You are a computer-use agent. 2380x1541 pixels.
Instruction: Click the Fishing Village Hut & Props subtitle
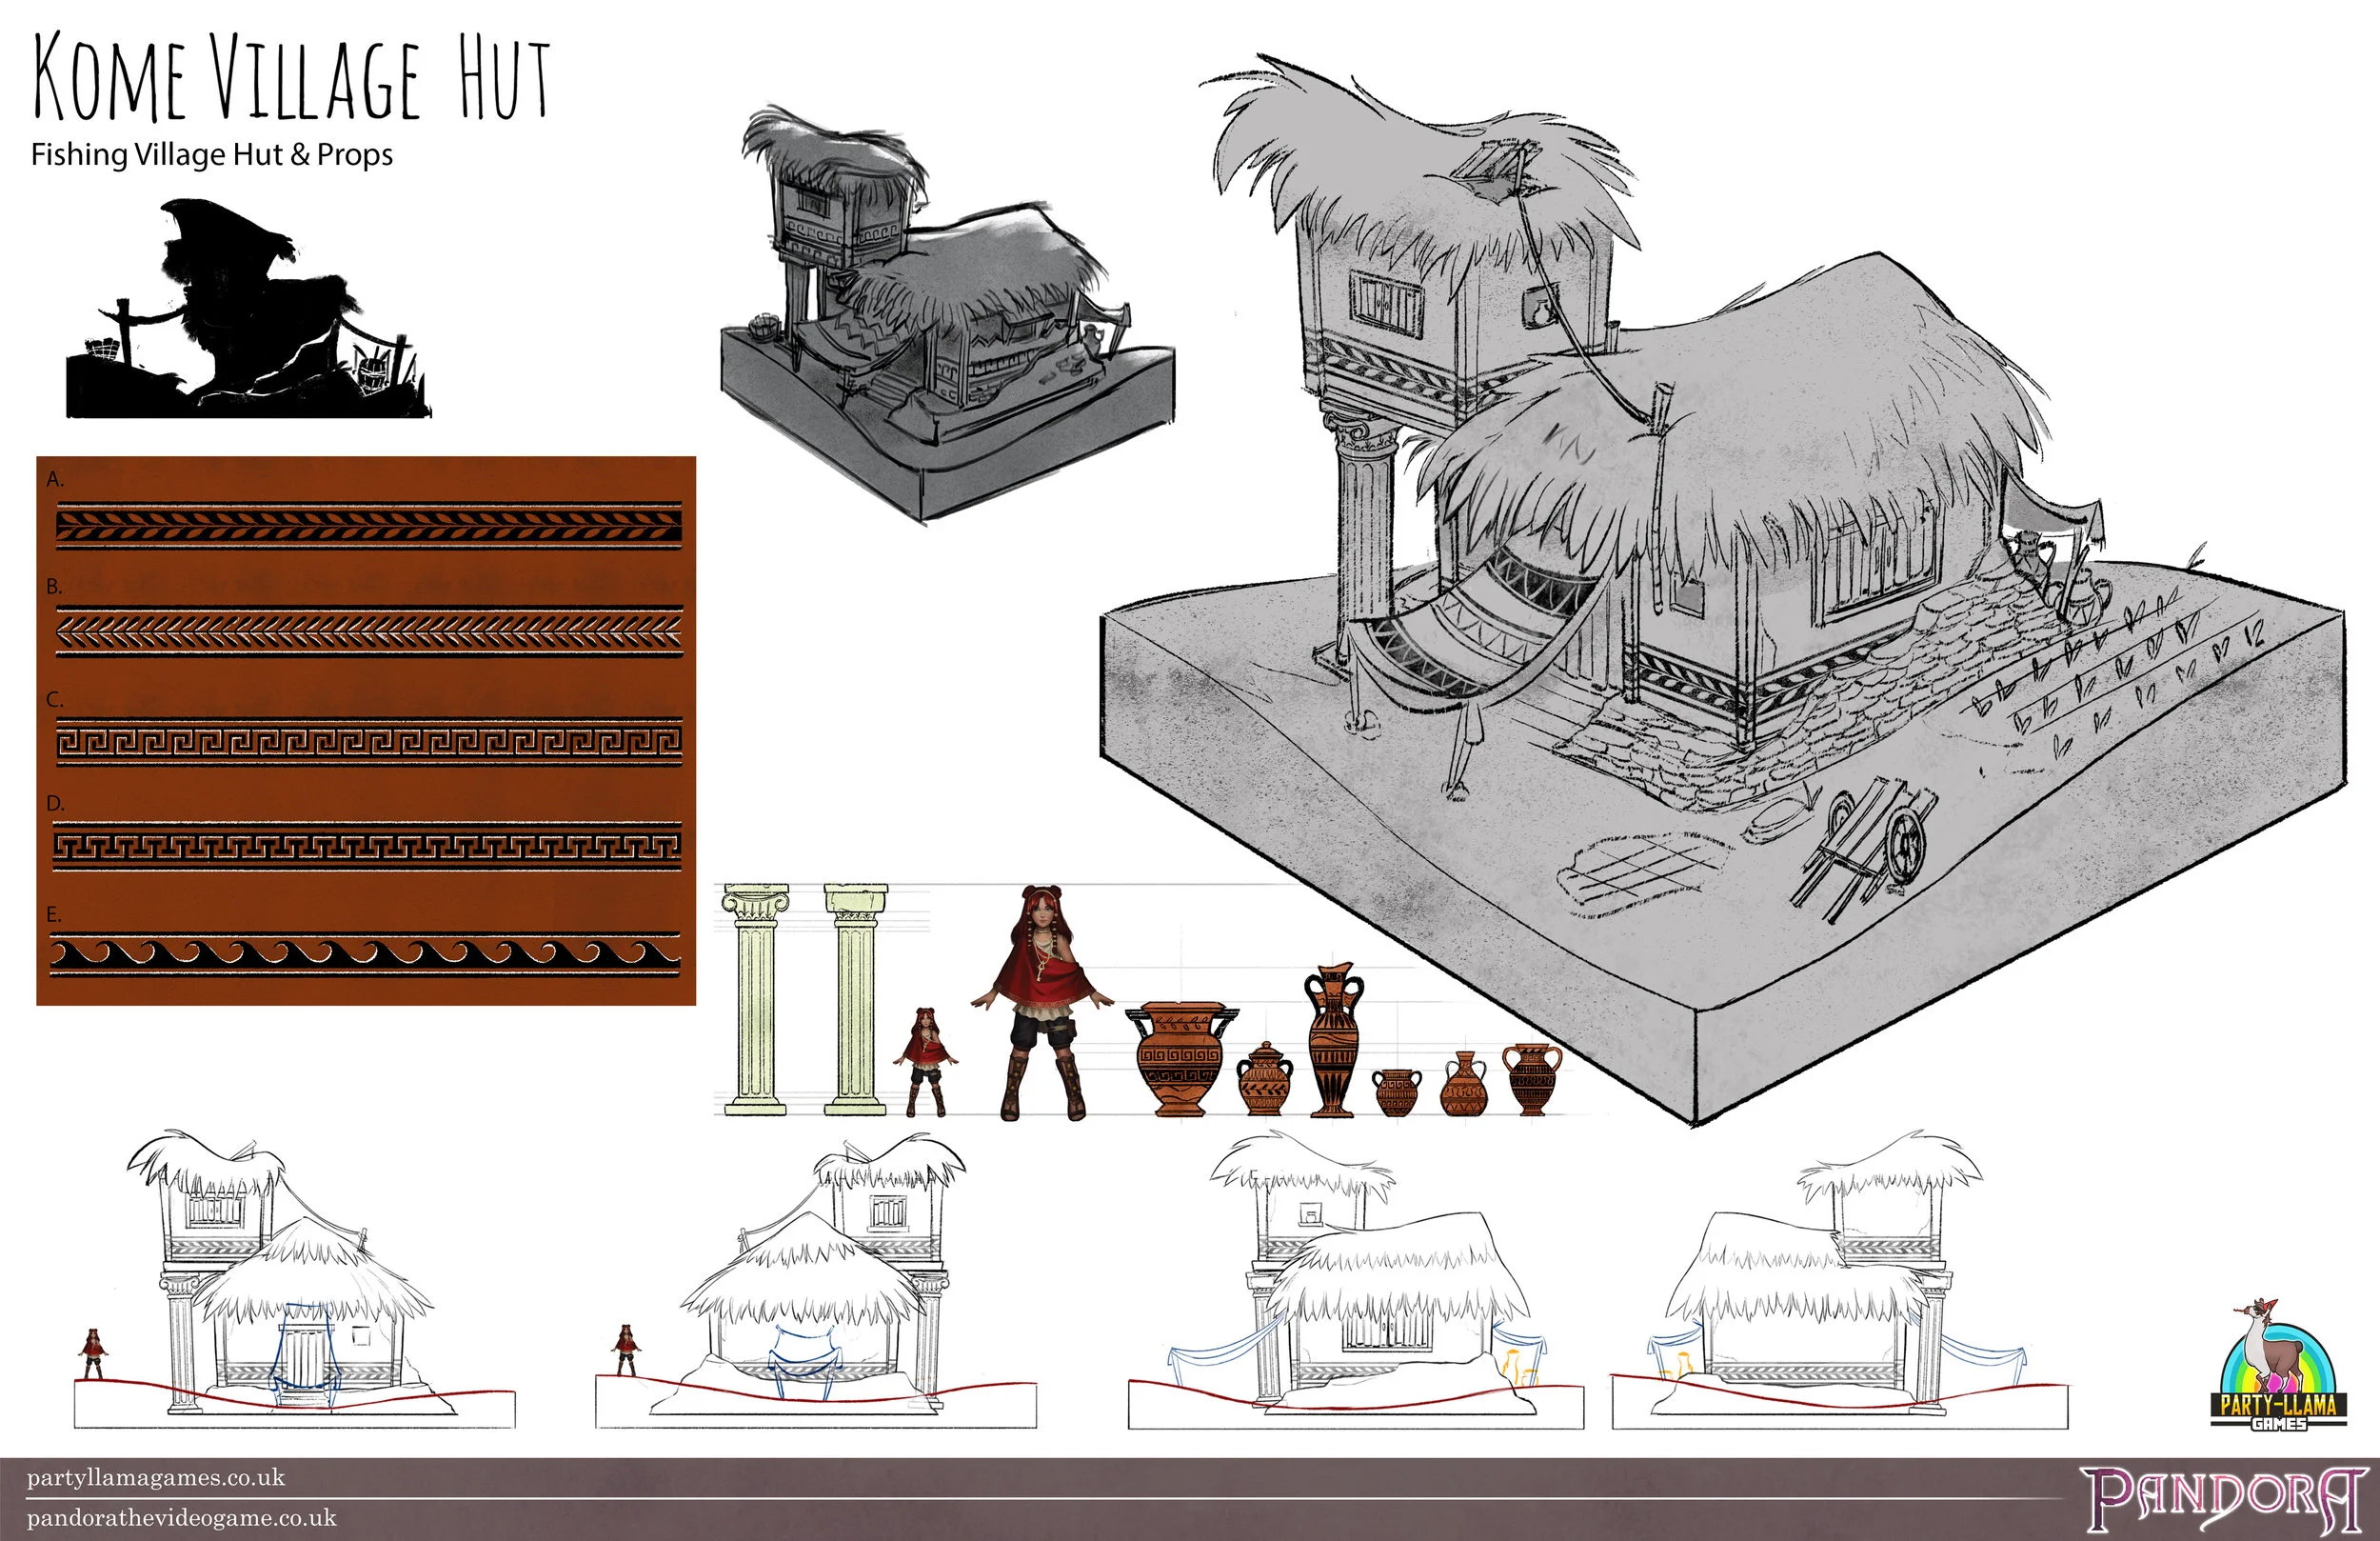click(212, 155)
